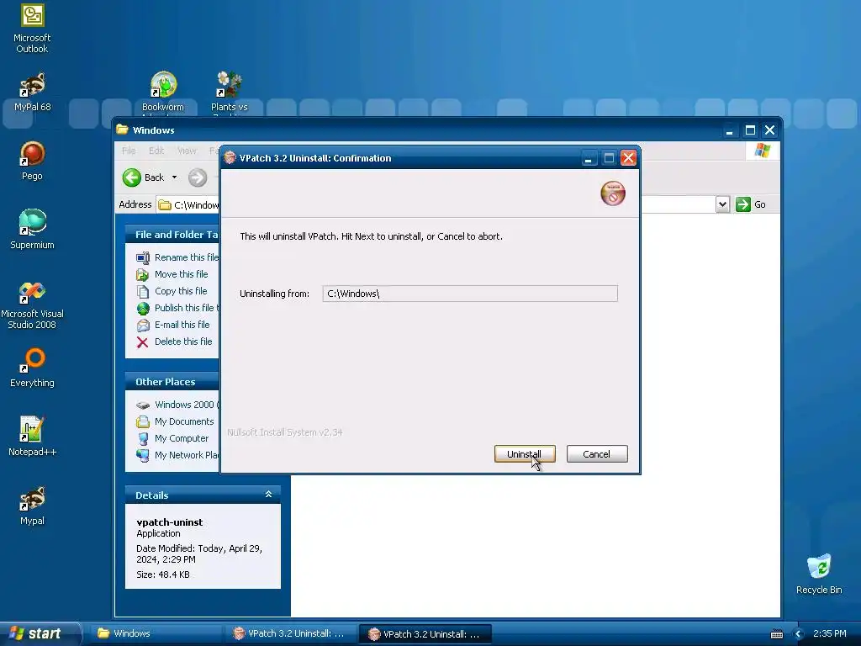Select the Pego desktop icon
861x646 pixels.
(x=32, y=161)
